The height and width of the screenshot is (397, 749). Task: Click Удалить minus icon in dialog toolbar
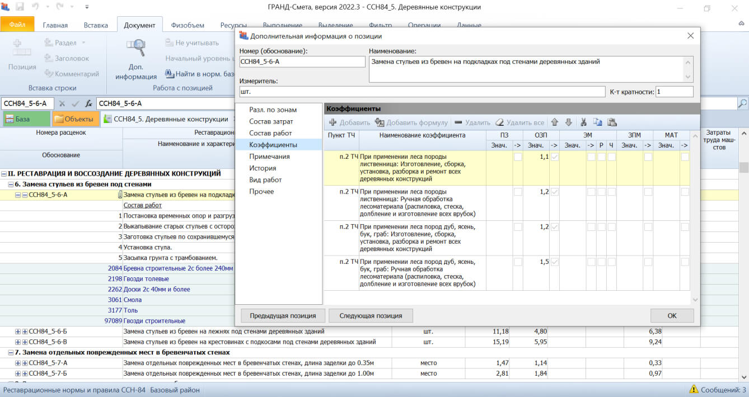458,122
